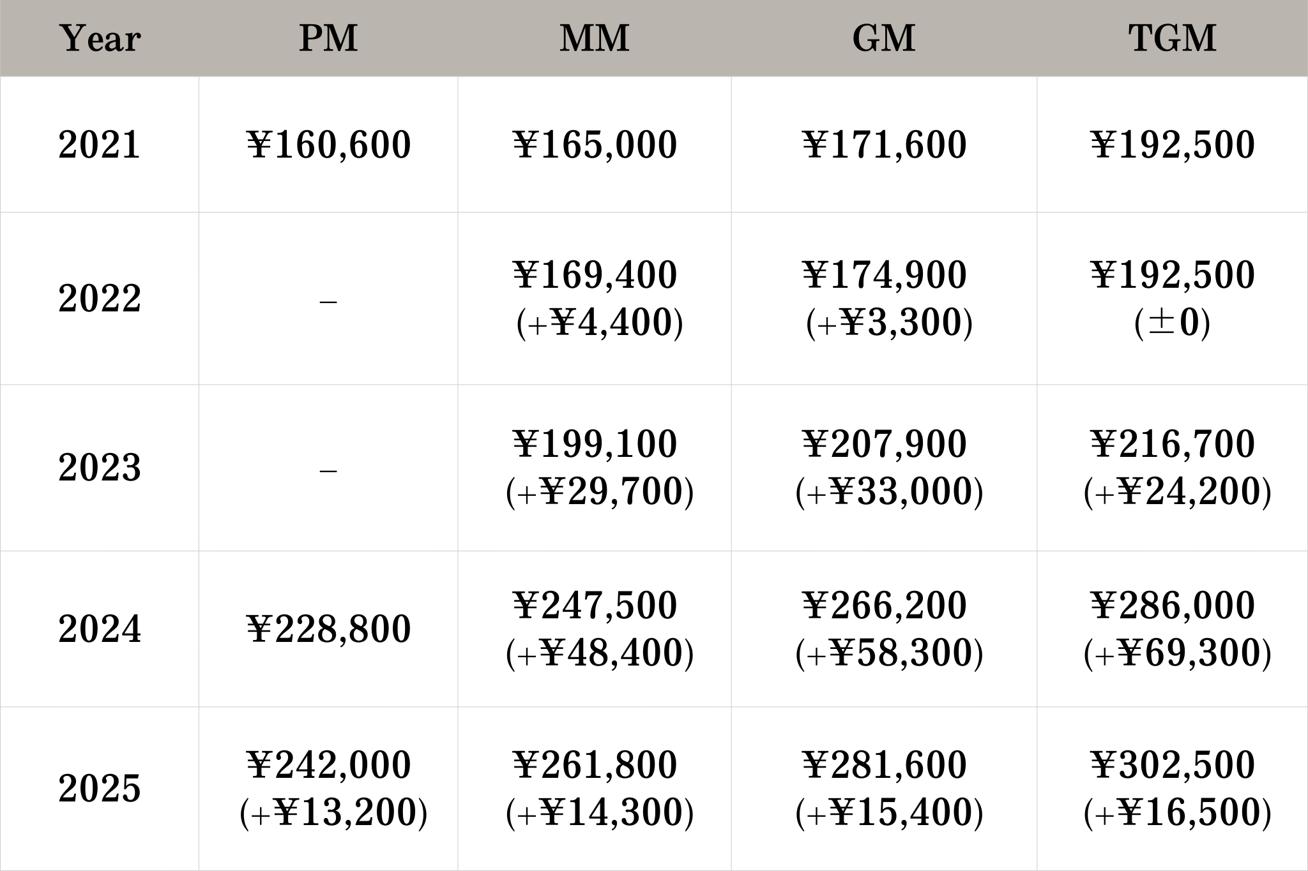Click the 2023 TGM price ¥216,700

pyautogui.click(x=1173, y=444)
